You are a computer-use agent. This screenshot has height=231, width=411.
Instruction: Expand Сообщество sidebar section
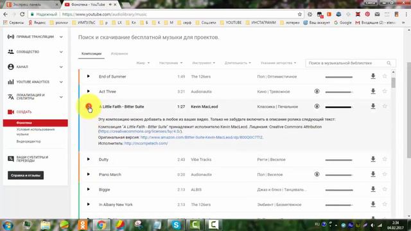pyautogui.click(x=61, y=52)
